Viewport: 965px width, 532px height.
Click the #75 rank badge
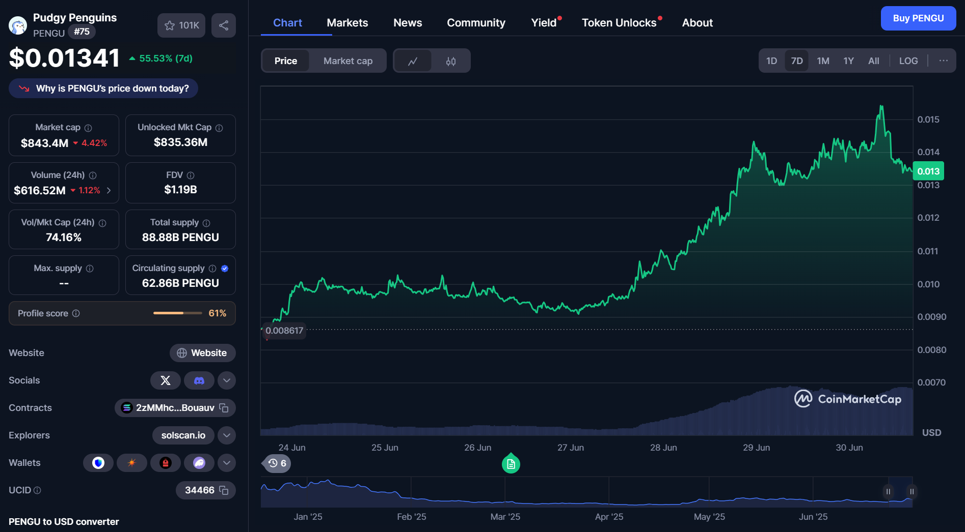(82, 32)
